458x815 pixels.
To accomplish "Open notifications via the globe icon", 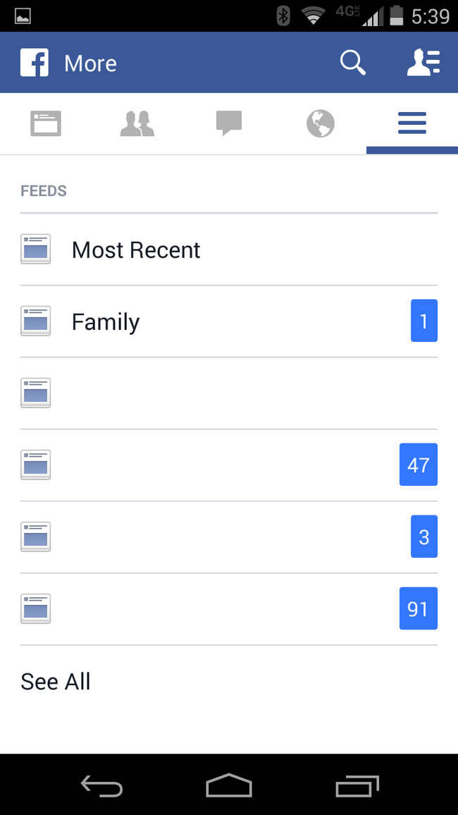I will point(320,123).
